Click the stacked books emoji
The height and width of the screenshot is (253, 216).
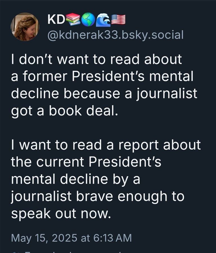(x=73, y=19)
